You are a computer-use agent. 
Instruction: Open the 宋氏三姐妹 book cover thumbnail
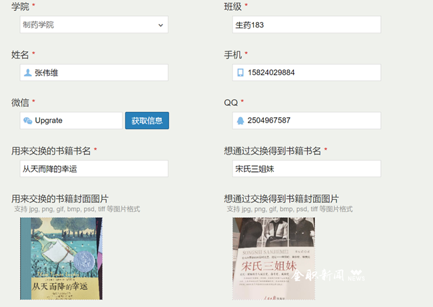pos(274,258)
